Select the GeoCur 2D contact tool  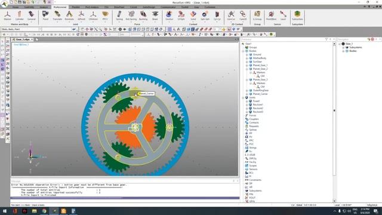click(x=231, y=16)
